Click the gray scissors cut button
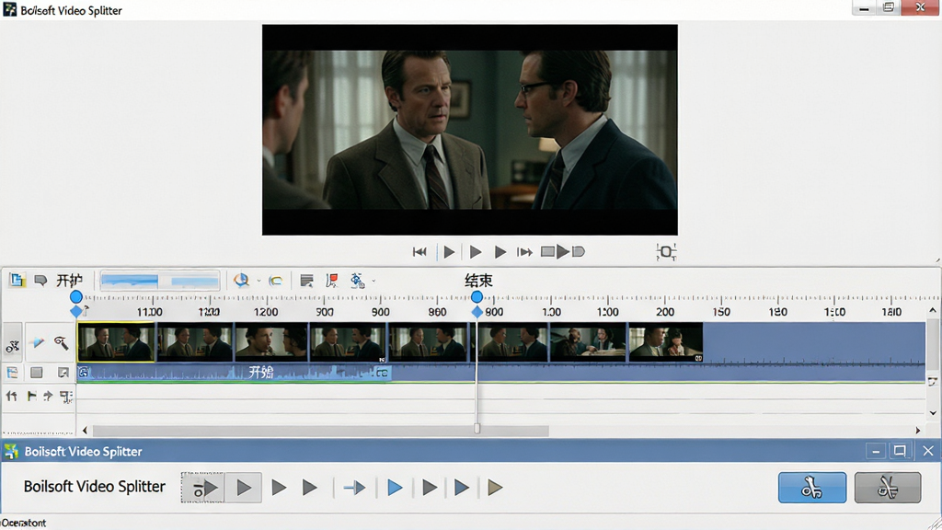942x530 pixels. [888, 488]
